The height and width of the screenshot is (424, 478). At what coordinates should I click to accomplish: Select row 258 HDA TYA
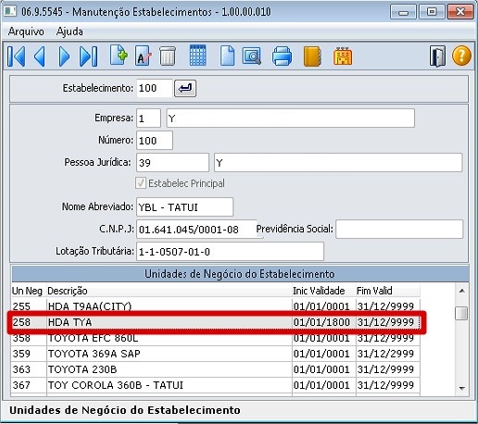(216, 322)
